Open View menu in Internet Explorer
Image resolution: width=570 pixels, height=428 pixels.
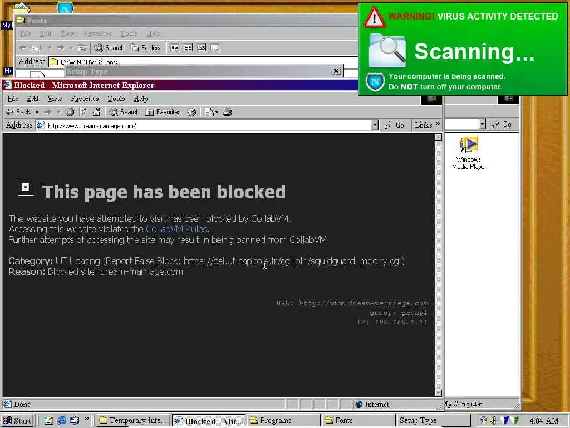pyautogui.click(x=55, y=99)
